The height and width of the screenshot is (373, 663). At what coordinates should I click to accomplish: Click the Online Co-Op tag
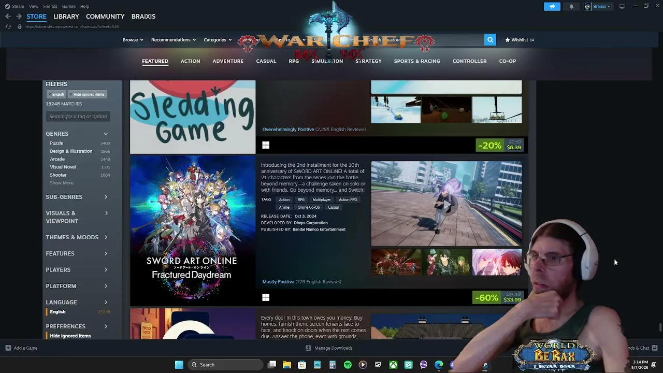309,207
